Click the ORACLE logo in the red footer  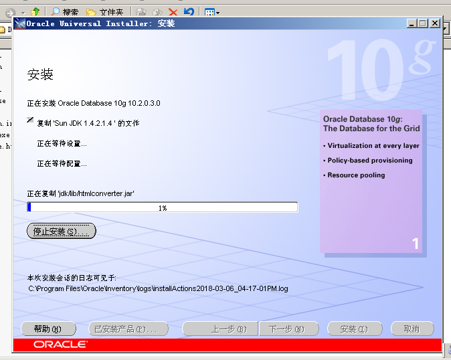coord(60,345)
